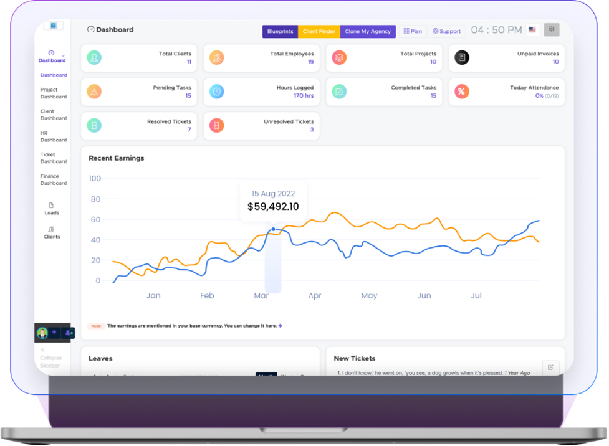
Task: Click the "Leaves" panel heading
Action: (x=100, y=359)
